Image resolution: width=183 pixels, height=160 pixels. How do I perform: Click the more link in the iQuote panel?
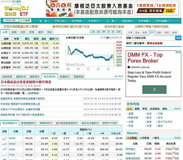177,138
